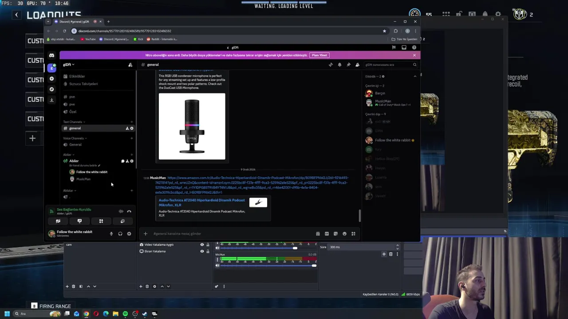Mute Mic/Aux speaker icon in OBS
568x319 pixels.
pyautogui.click(x=217, y=265)
